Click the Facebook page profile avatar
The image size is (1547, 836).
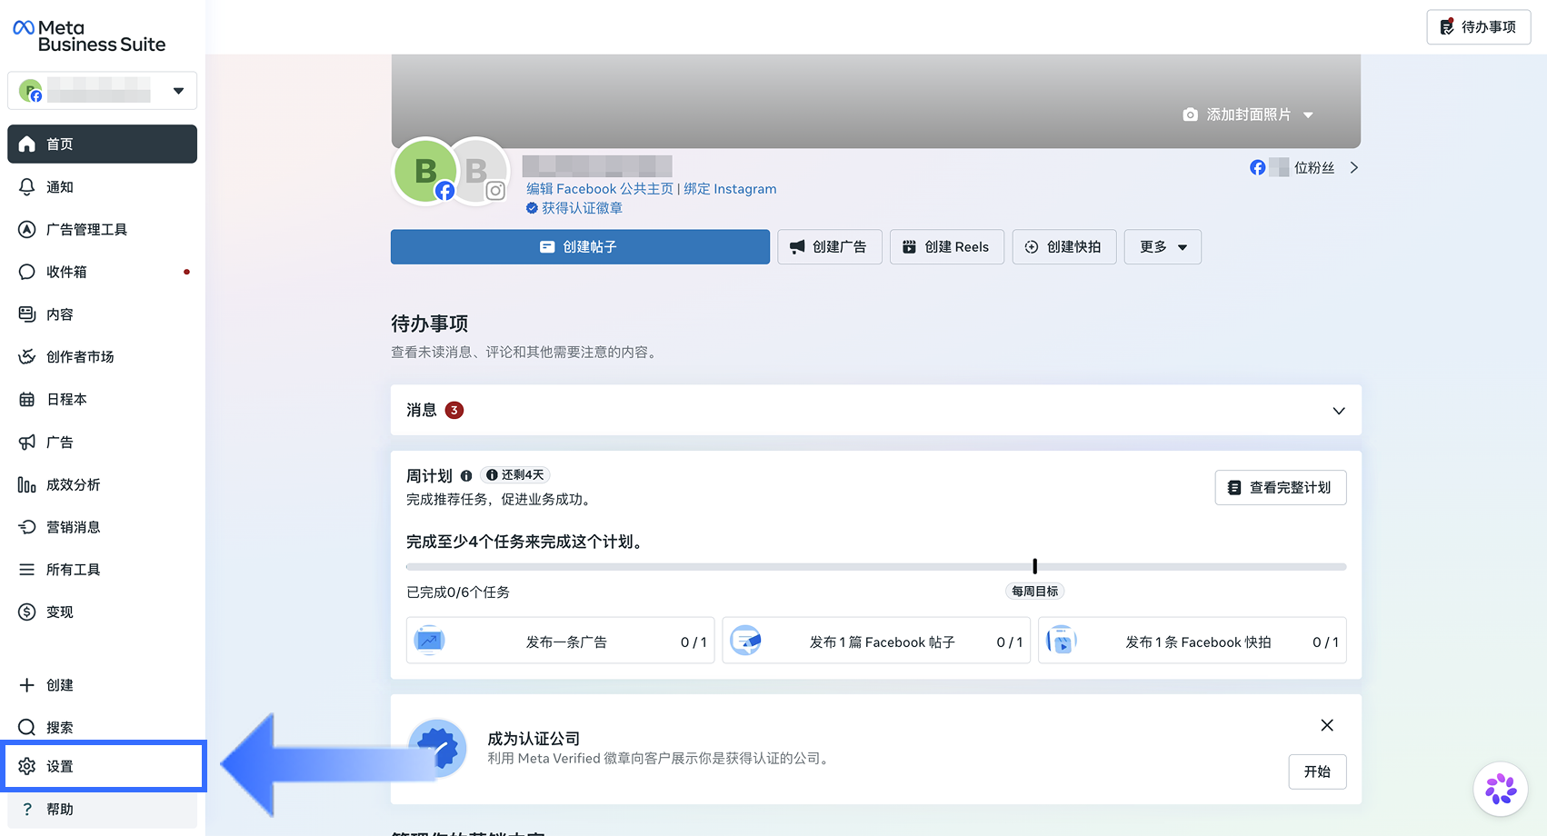424,171
